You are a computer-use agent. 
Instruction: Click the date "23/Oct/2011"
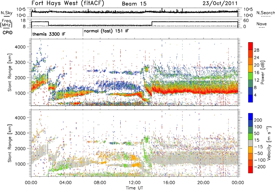coord(220,3)
